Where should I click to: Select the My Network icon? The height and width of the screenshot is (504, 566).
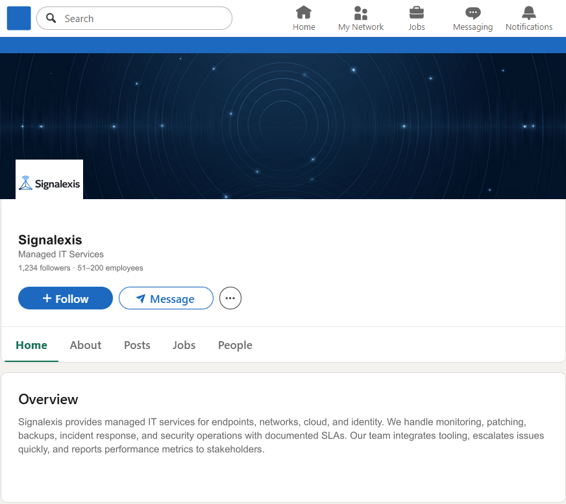(361, 14)
